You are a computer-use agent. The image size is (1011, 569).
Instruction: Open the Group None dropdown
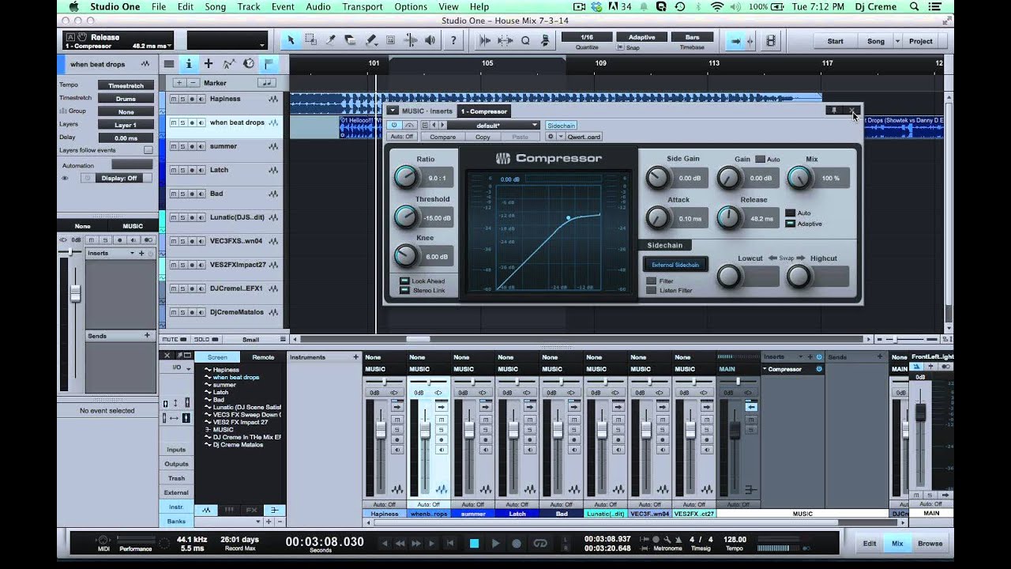point(126,111)
